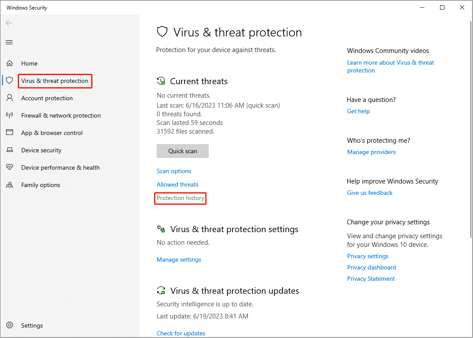Screen dimensions: 473x338
Task: Select Firewall & network protection menu item
Action: (61, 115)
